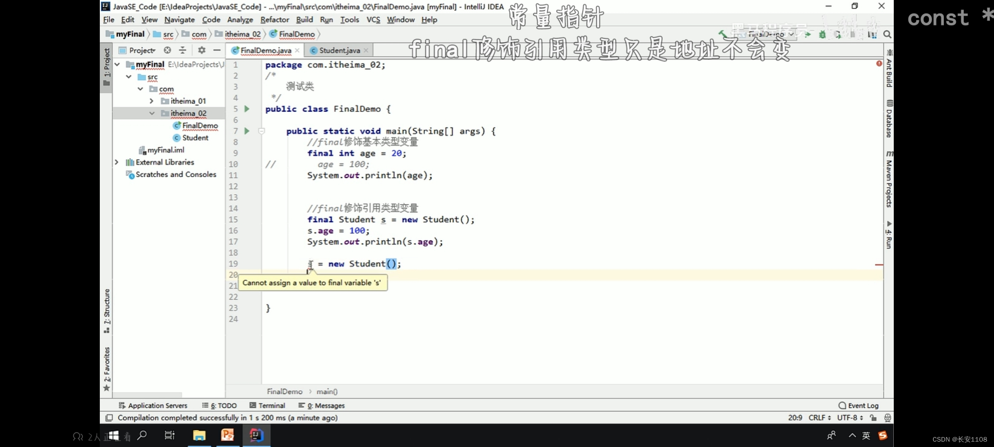Fold the main method via the gutter toggle
Image resolution: width=994 pixels, height=447 pixels.
(262, 131)
